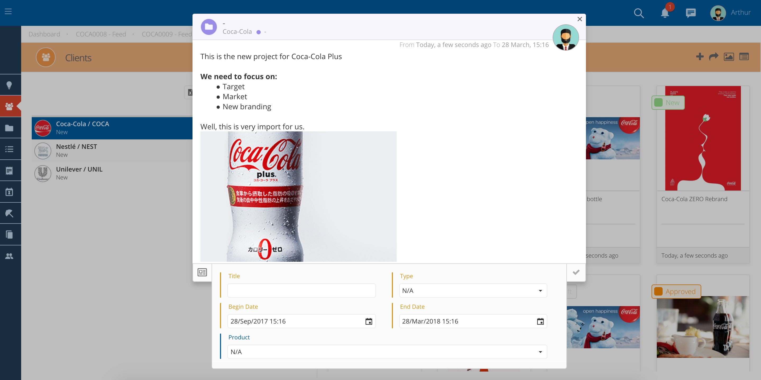The width and height of the screenshot is (761, 380).
Task: Open the search magnifier in top bar
Action: tap(639, 13)
